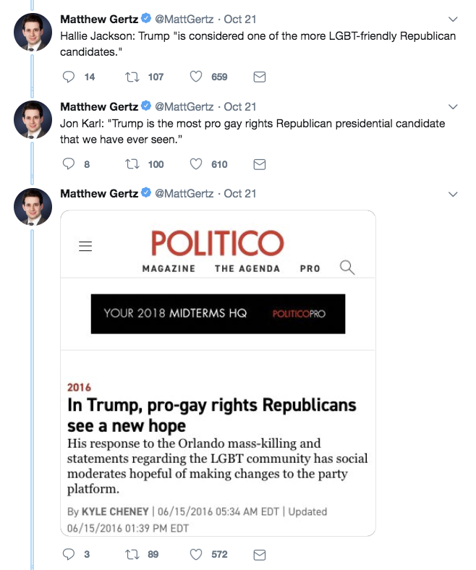Message the Politico screenshot tweet to someone
Image resolution: width=476 pixels, height=570 pixels.
click(260, 555)
